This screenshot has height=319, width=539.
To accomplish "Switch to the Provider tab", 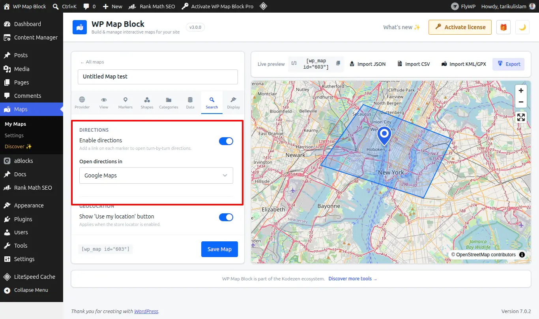I will pyautogui.click(x=82, y=103).
